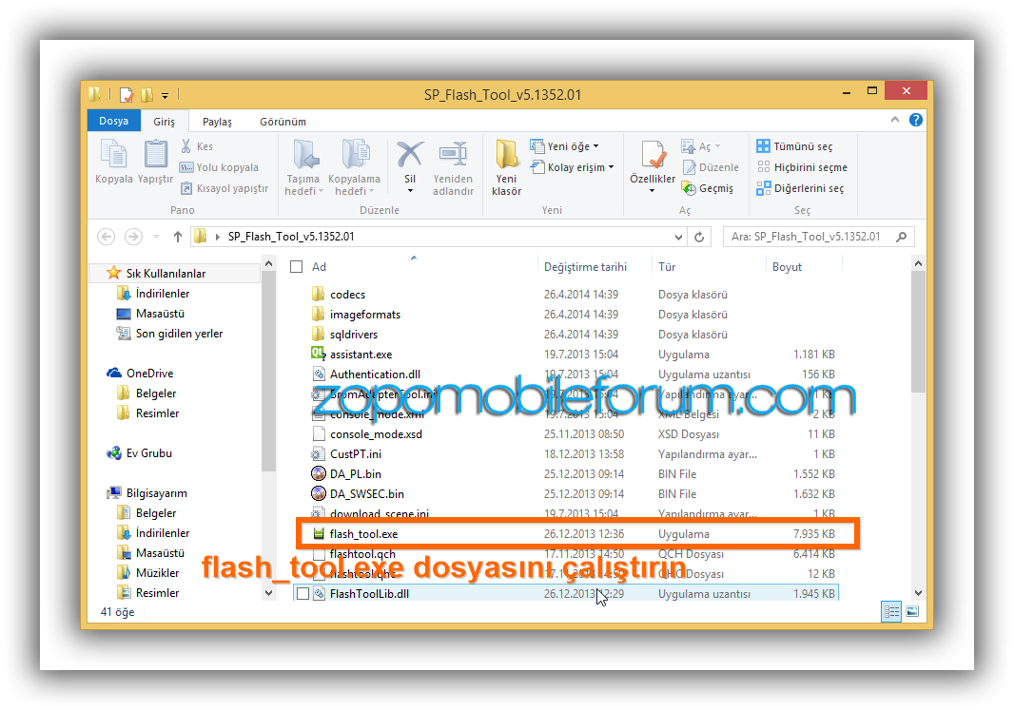Create a folder with Yeni klasör icon

pyautogui.click(x=506, y=155)
